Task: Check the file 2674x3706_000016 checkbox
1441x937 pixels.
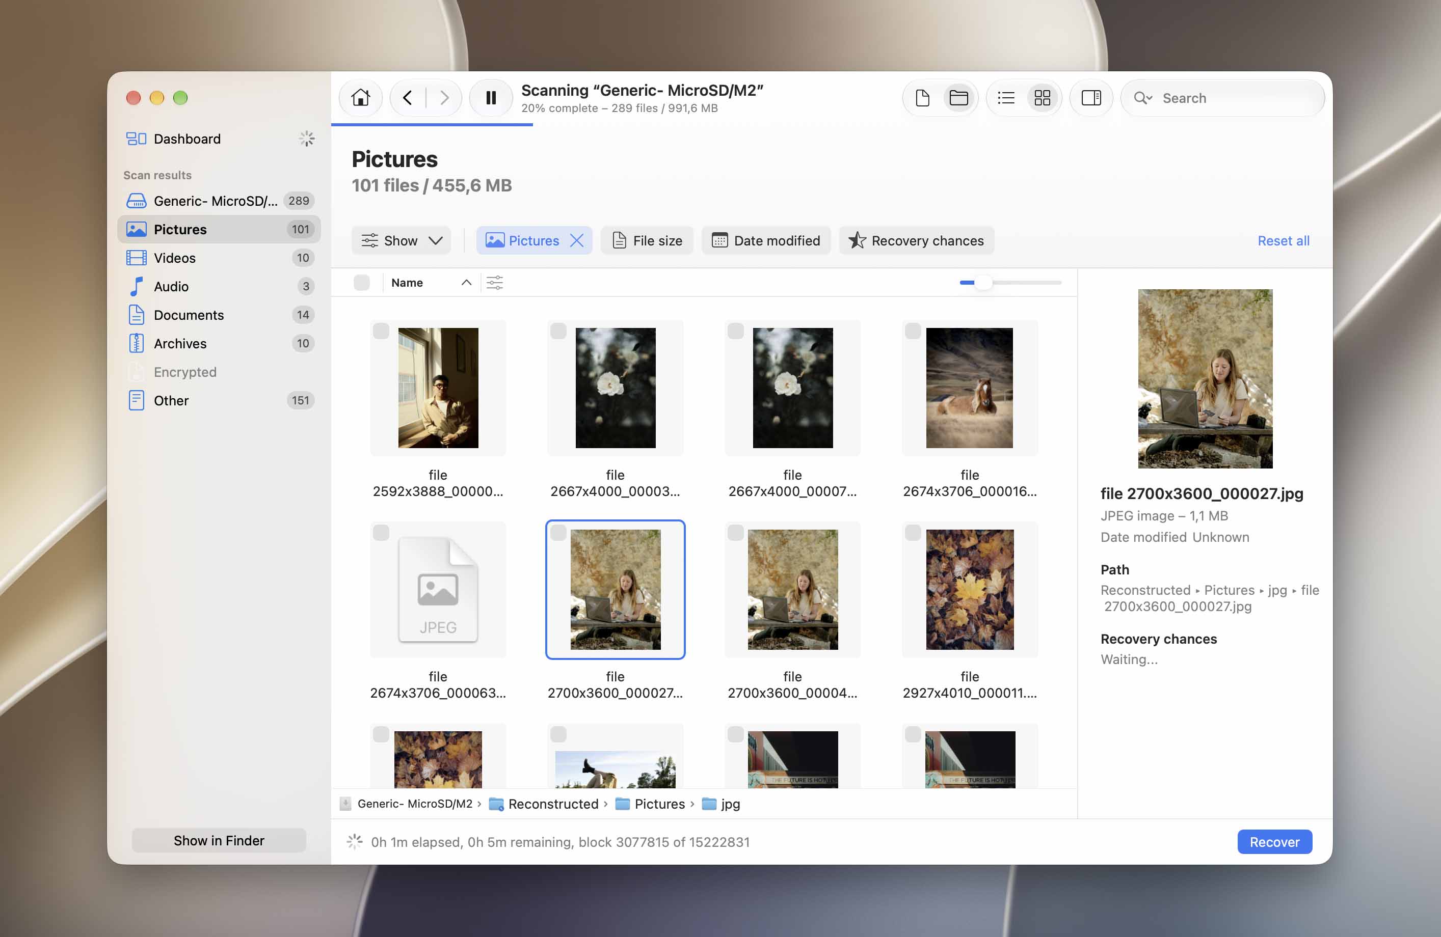Action: (913, 331)
